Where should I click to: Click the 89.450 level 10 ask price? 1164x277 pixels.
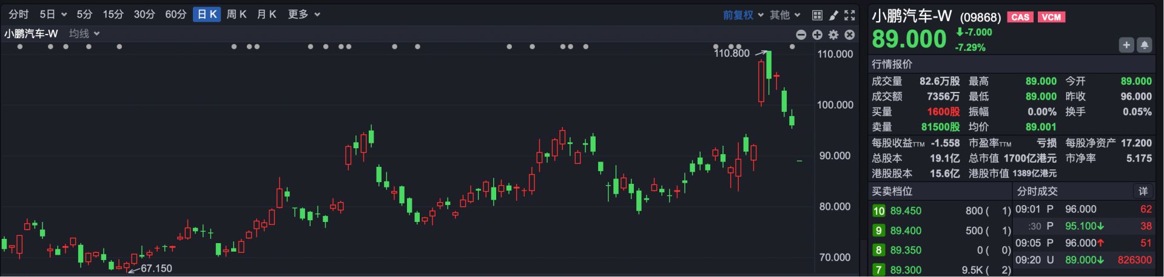click(x=906, y=211)
